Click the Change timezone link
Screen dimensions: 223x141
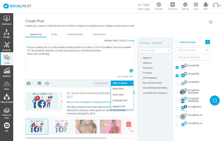point(130,41)
